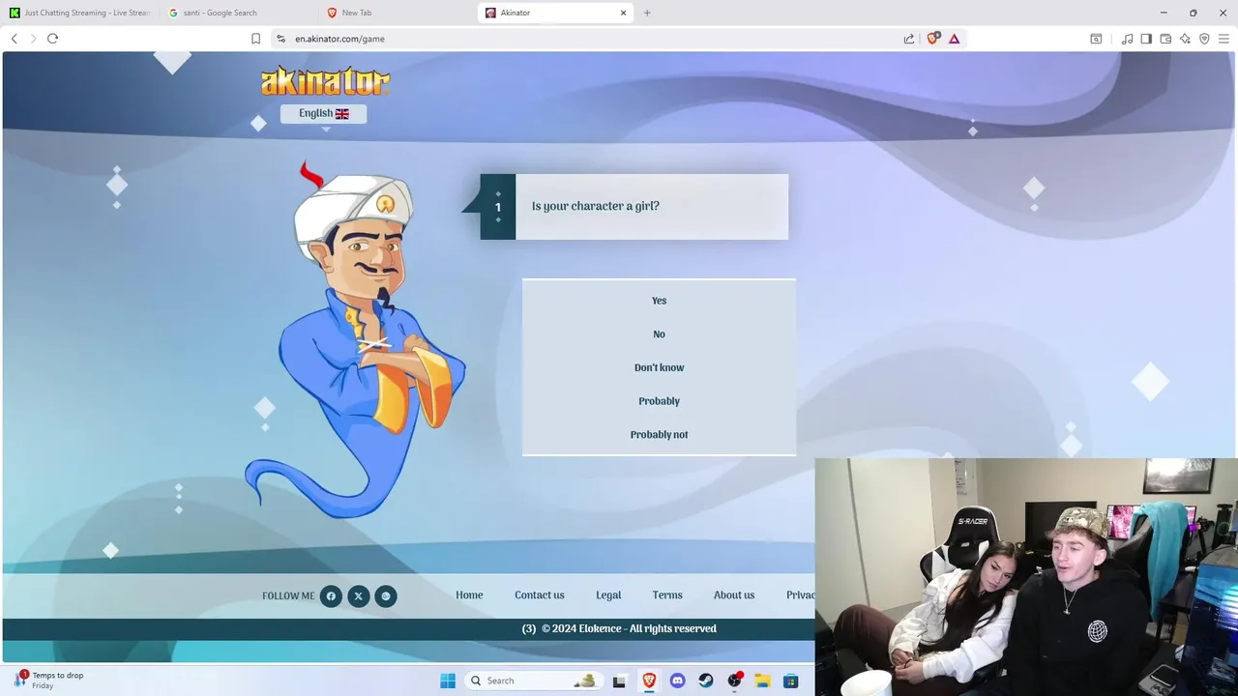Go back to the previous page

14,39
